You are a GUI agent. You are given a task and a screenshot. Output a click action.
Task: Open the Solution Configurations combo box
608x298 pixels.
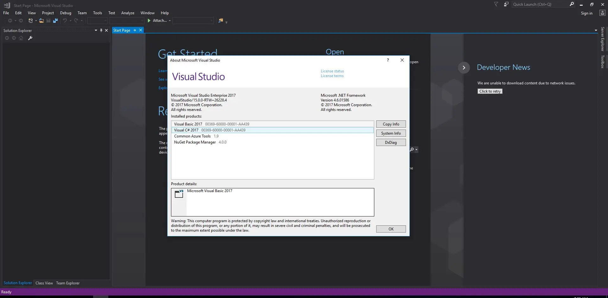[97, 21]
